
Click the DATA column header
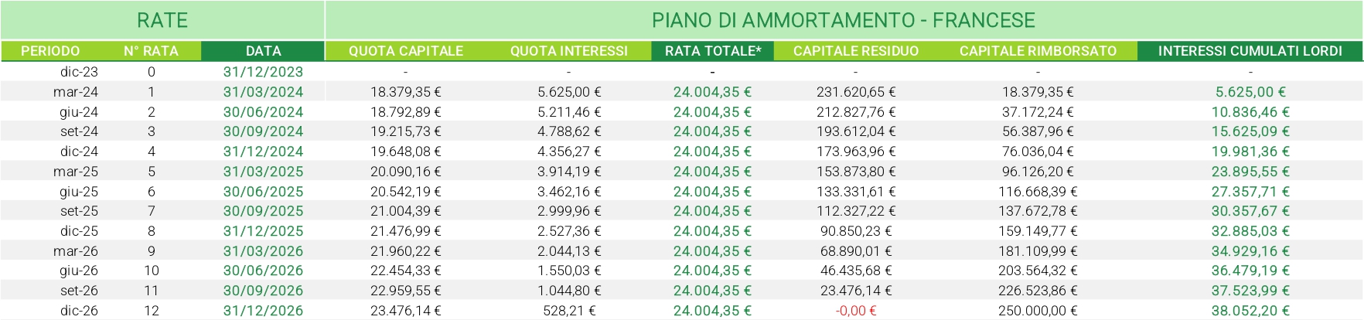click(x=263, y=51)
